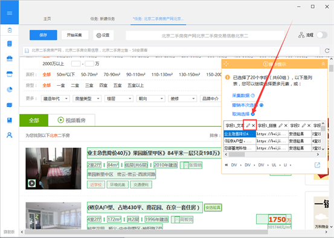Open the store shop sidebar icon
The image size is (334, 238).
point(10,74)
